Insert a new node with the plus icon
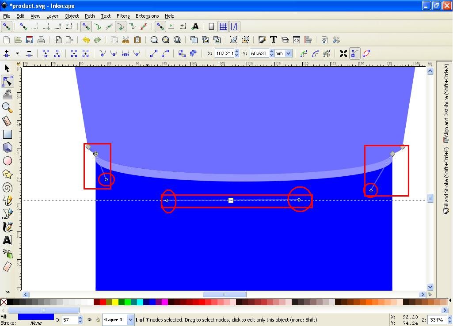 tap(6, 53)
